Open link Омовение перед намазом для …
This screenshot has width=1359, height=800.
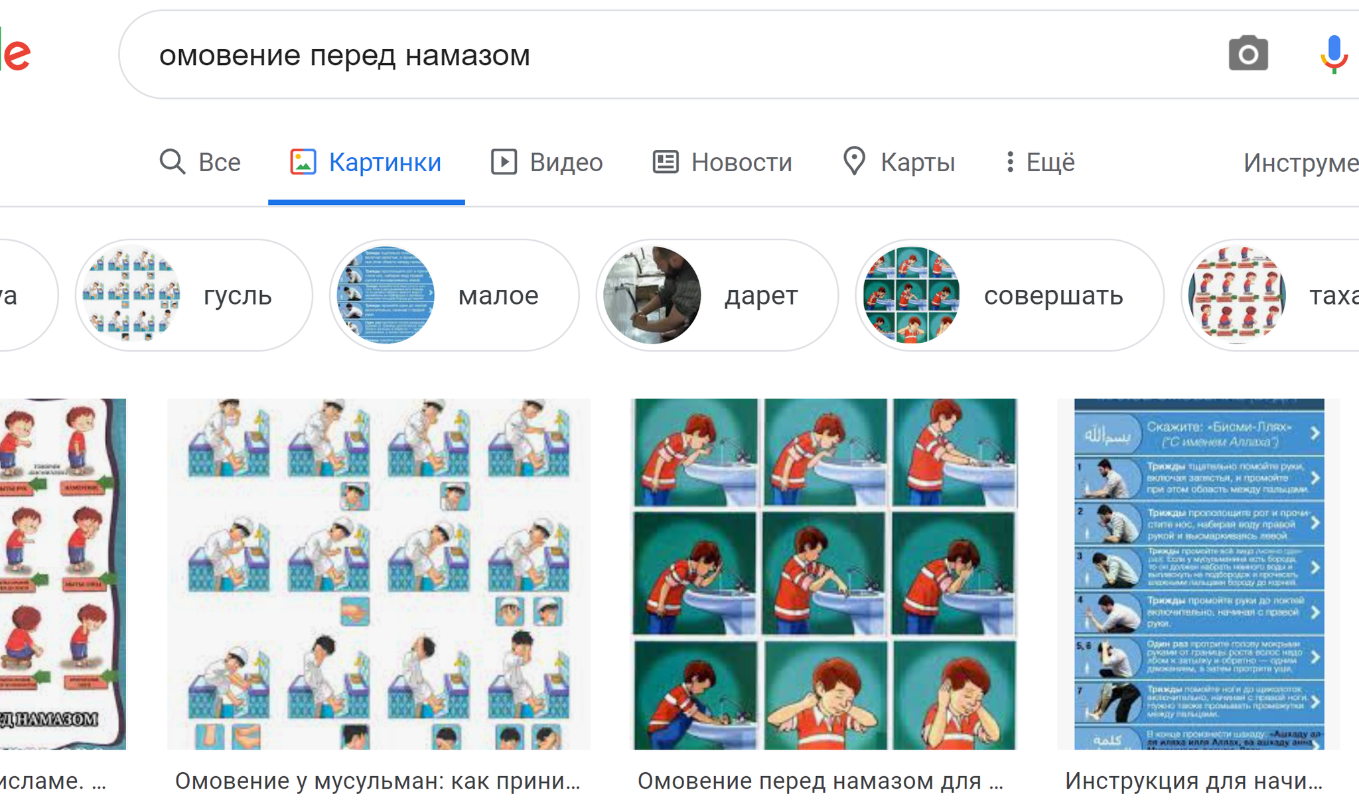(x=821, y=781)
